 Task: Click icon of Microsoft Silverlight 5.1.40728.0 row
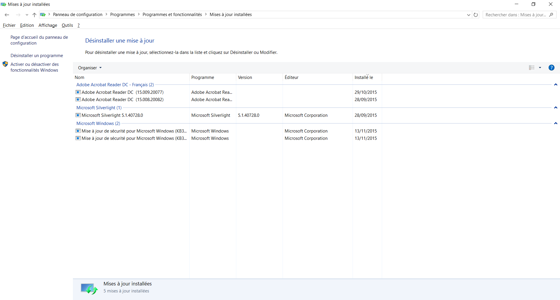tap(78, 115)
